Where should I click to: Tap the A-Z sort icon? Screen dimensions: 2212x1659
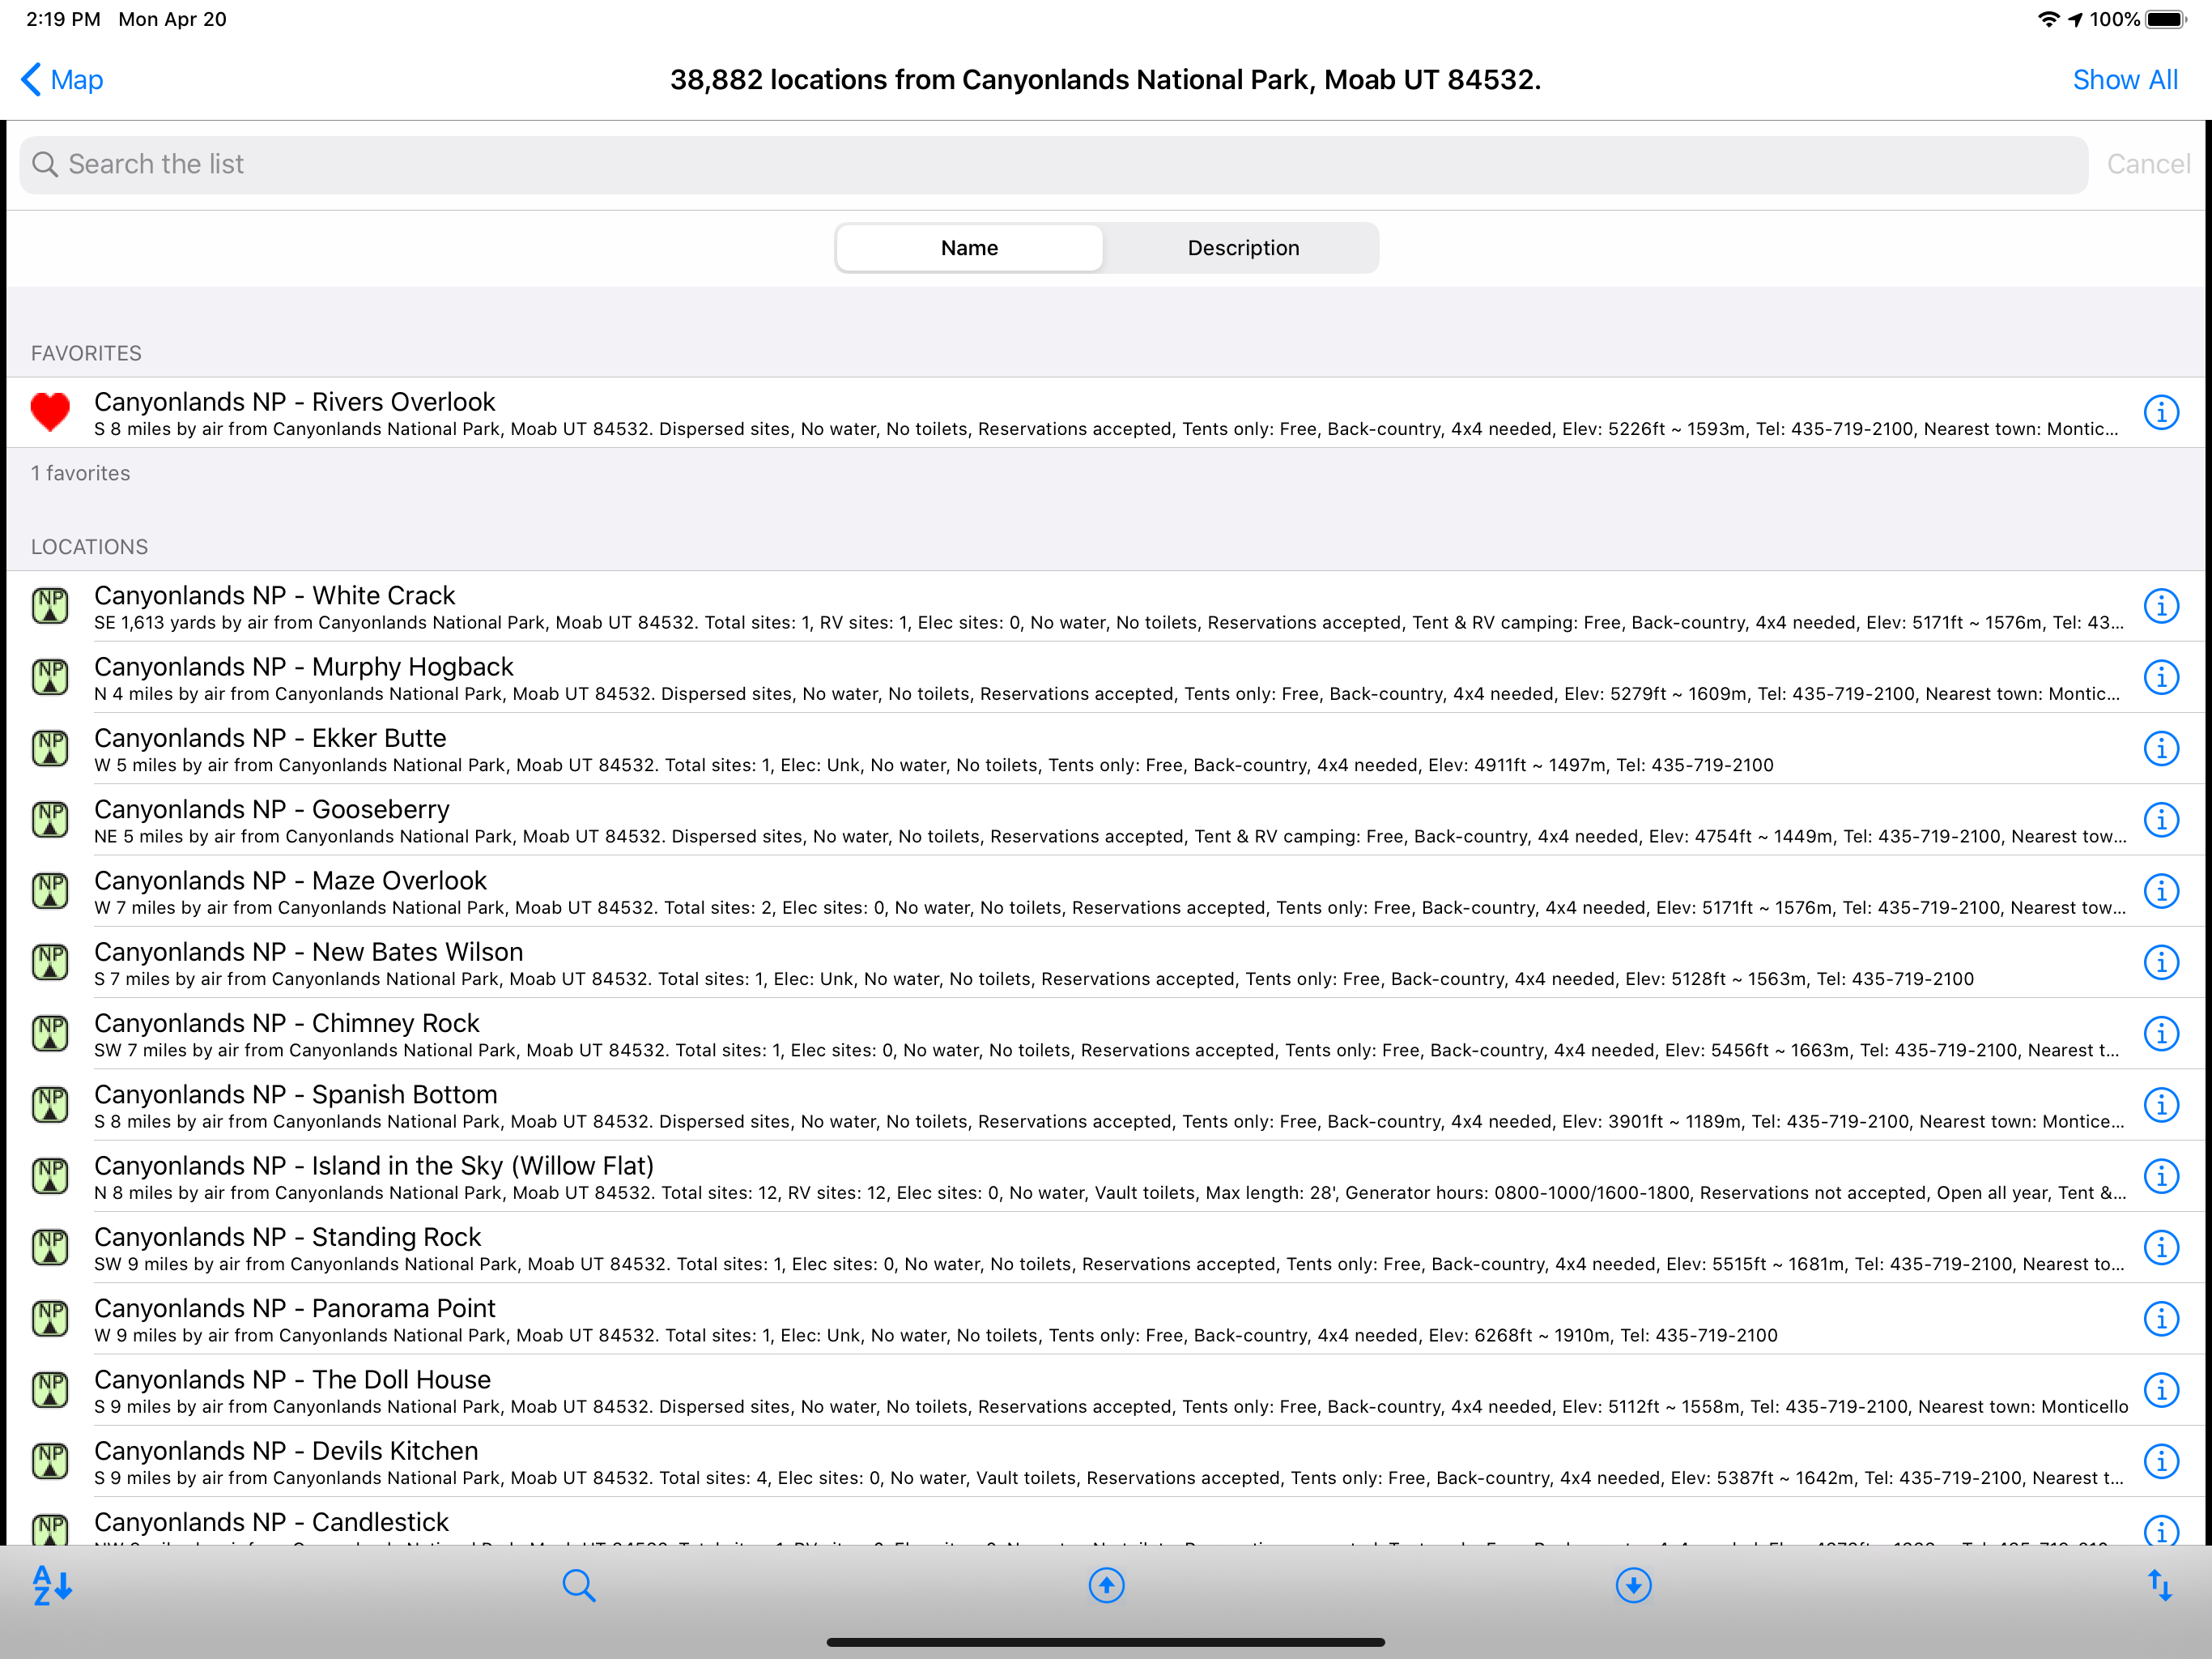tap(52, 1585)
